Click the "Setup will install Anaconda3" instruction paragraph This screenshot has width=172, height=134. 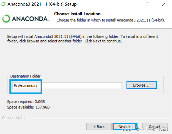click(x=83, y=39)
